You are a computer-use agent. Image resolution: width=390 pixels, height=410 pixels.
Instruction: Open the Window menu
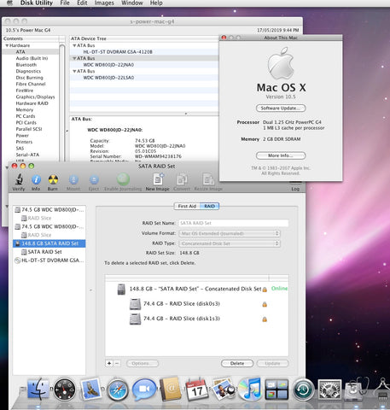click(x=132, y=3)
